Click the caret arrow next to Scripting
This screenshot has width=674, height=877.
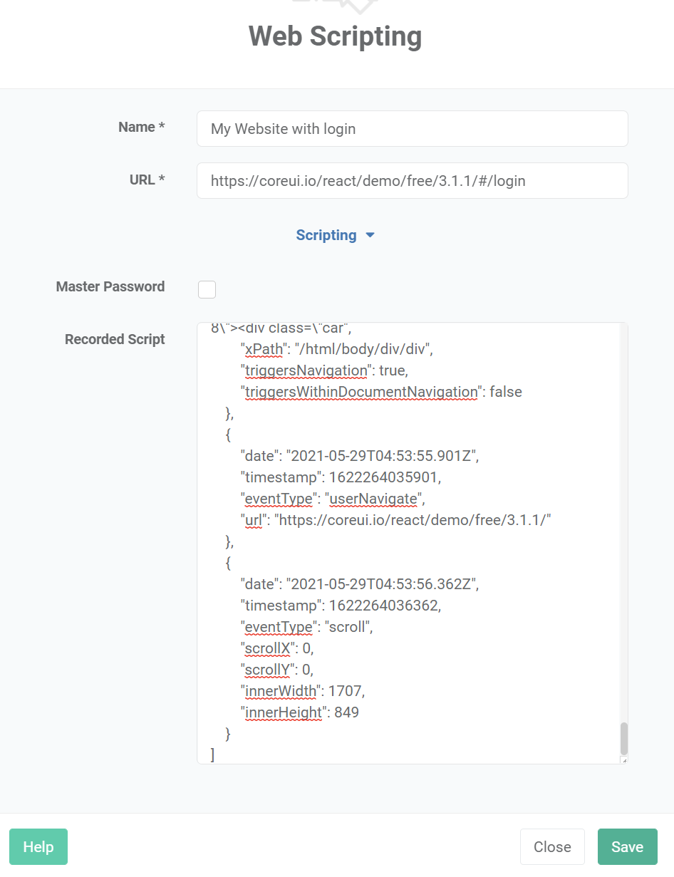tap(370, 236)
